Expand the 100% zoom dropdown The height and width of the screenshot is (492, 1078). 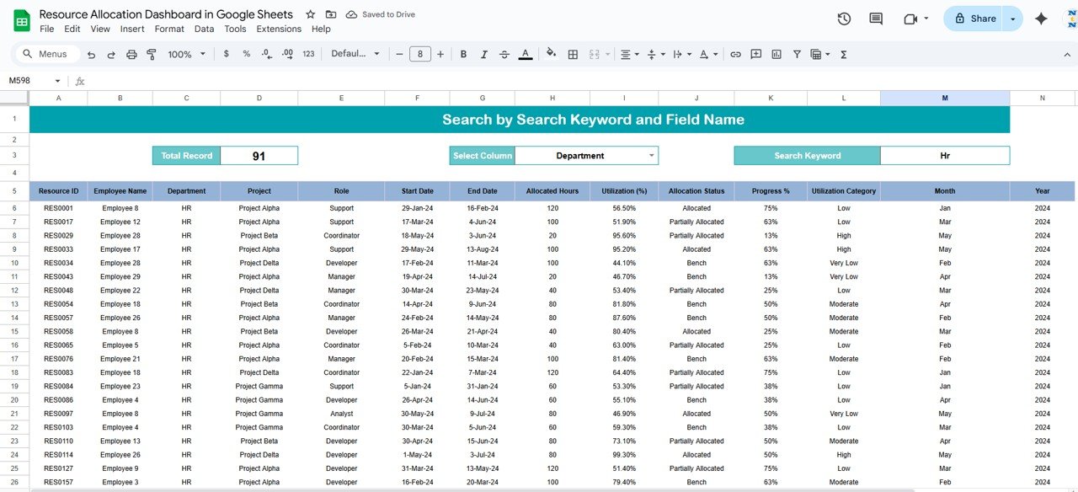pyautogui.click(x=186, y=54)
